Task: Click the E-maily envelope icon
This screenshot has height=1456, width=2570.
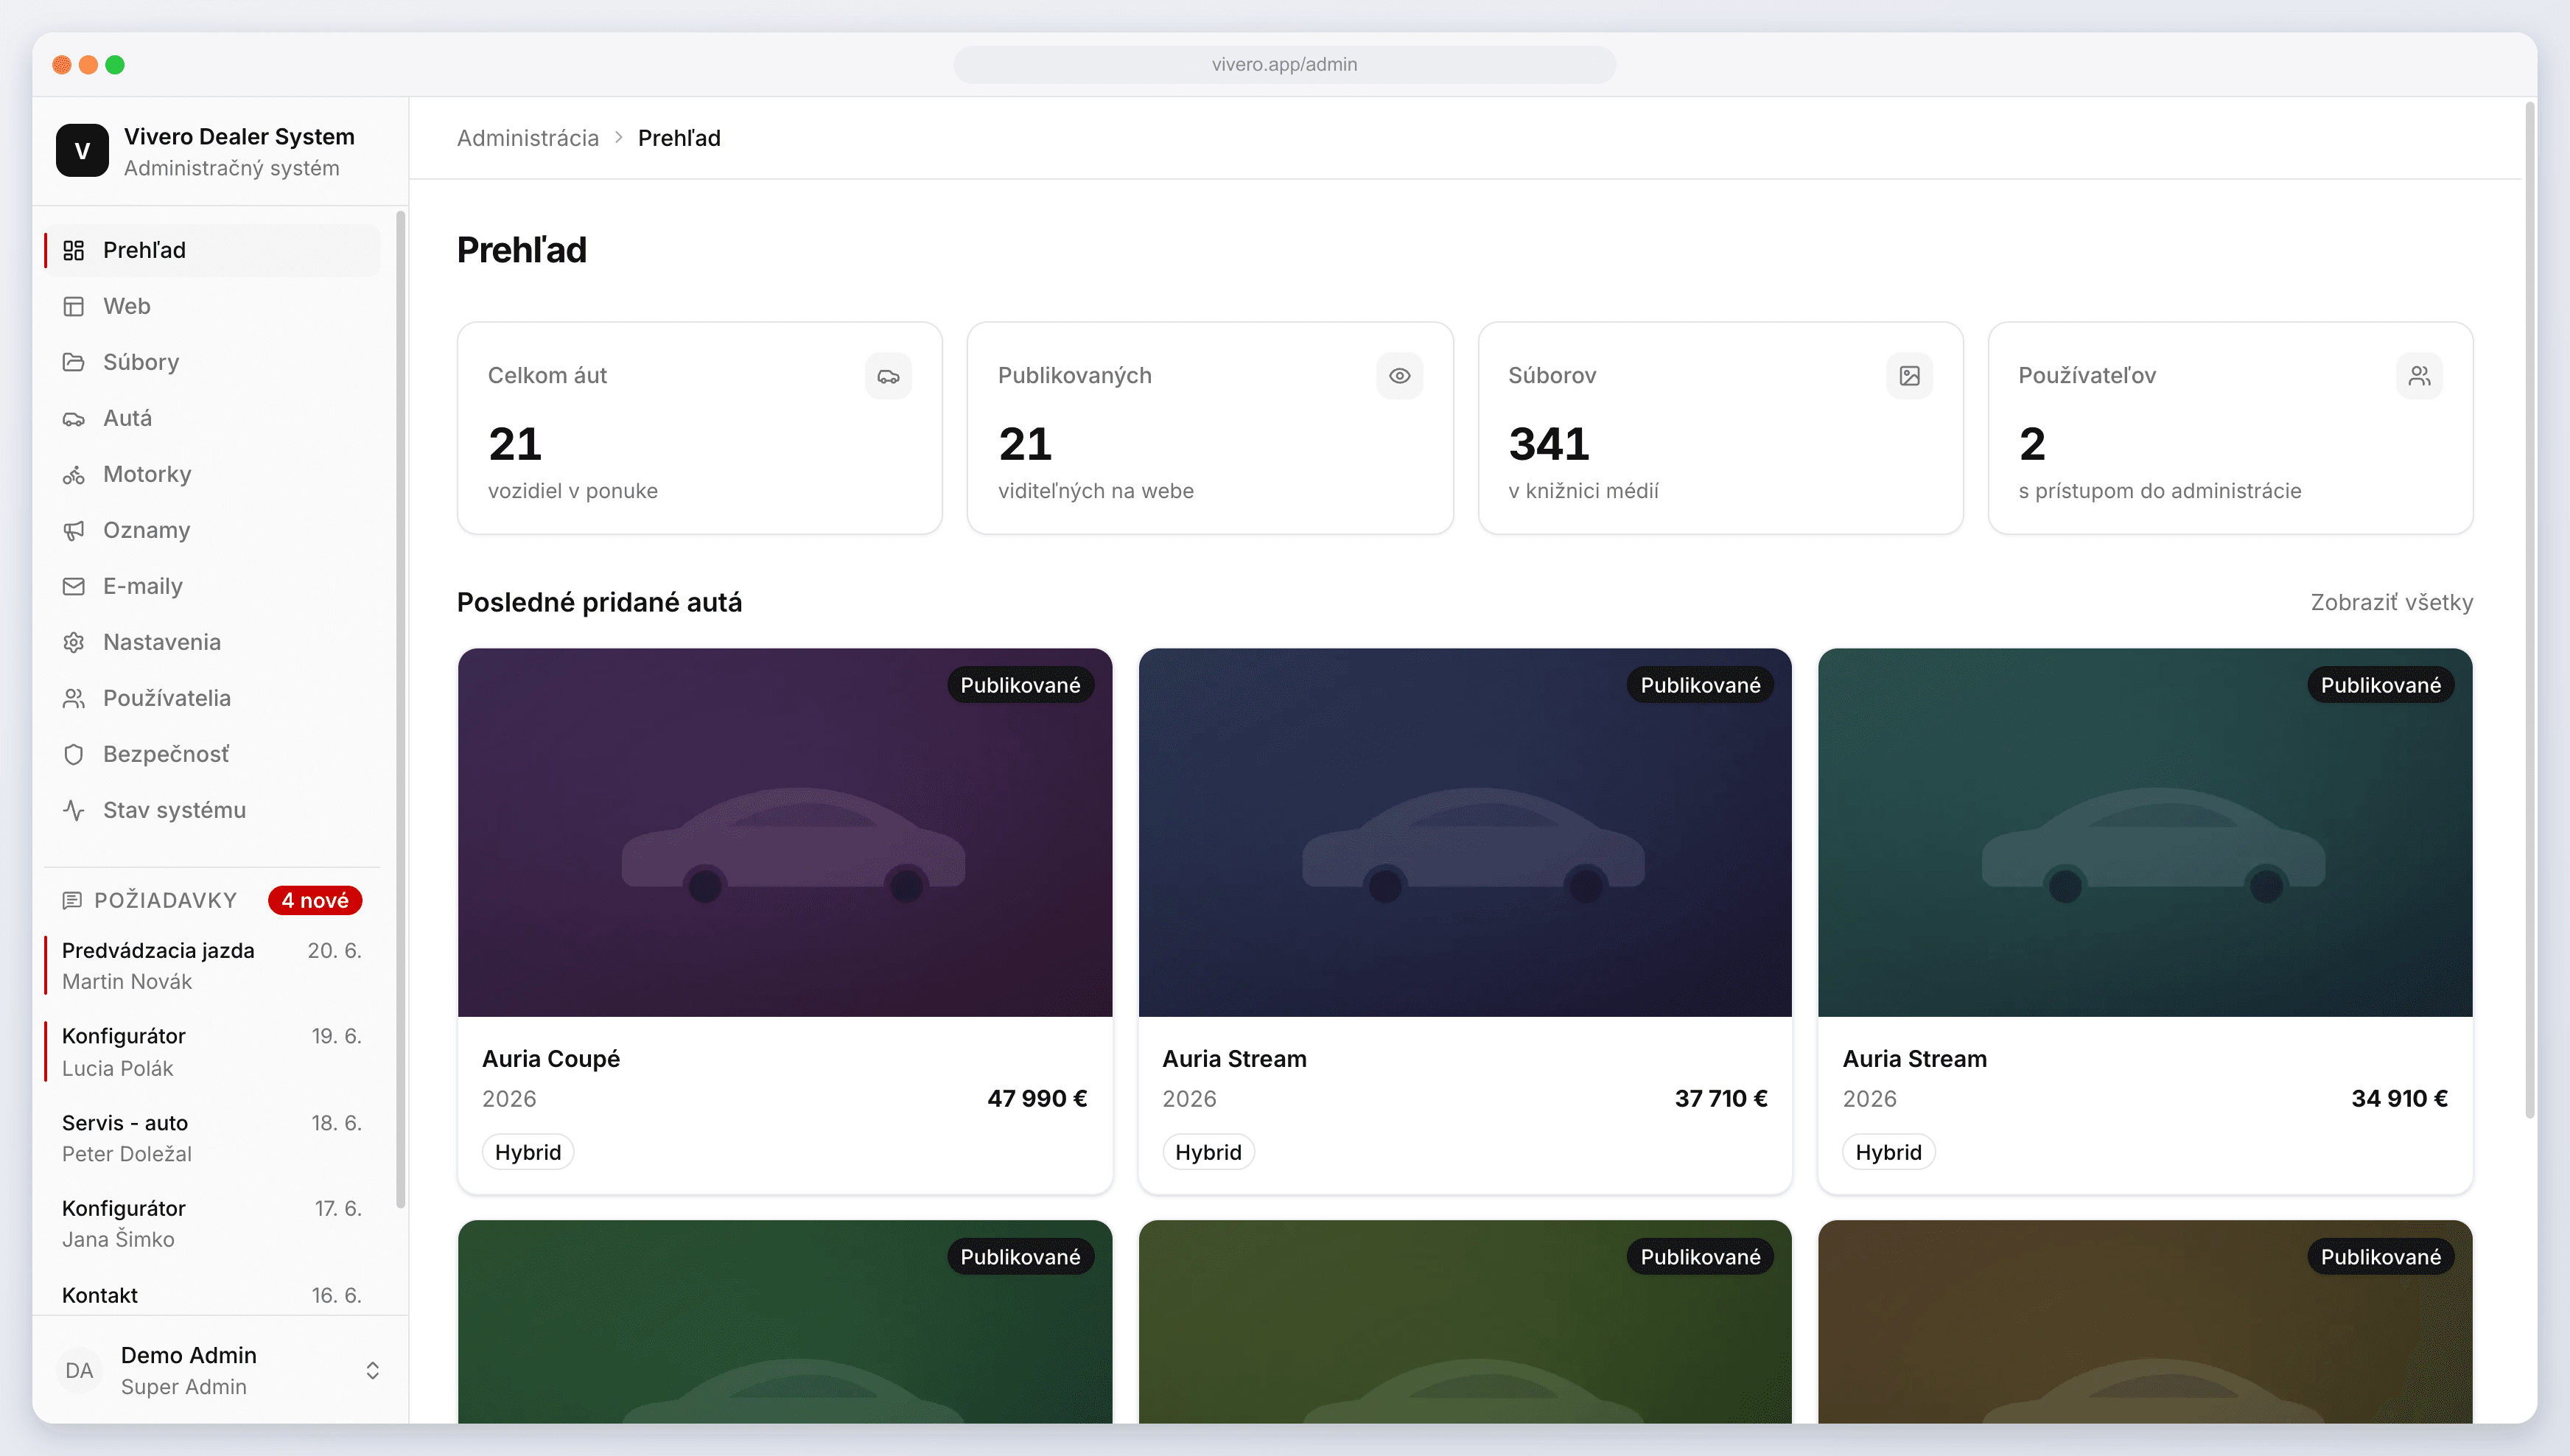Action: pos(74,586)
